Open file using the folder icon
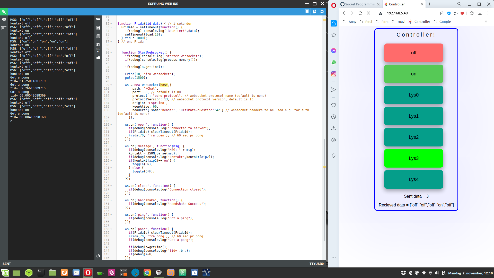Viewport: 494px width, 278px height. (x=98, y=19)
